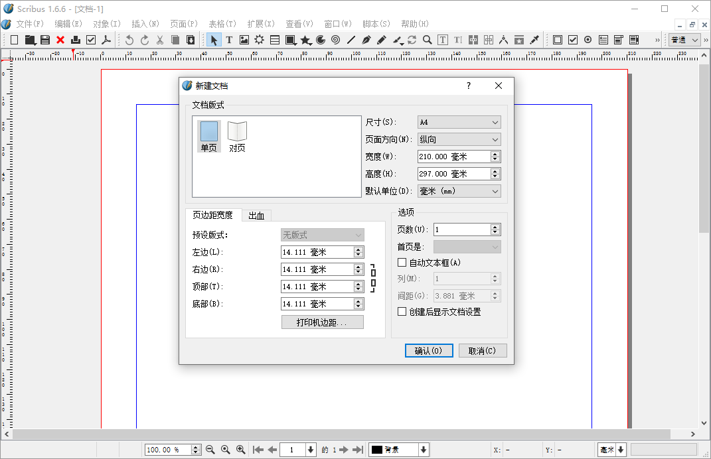
Task: Choose the Insert Bezier Curve tool
Action: [365, 40]
